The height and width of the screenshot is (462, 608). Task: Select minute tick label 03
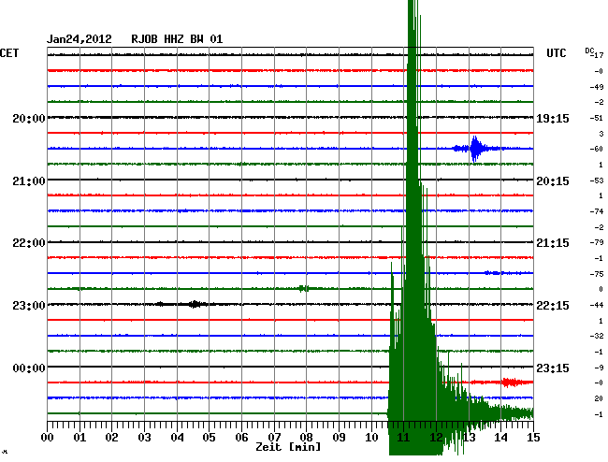click(144, 438)
